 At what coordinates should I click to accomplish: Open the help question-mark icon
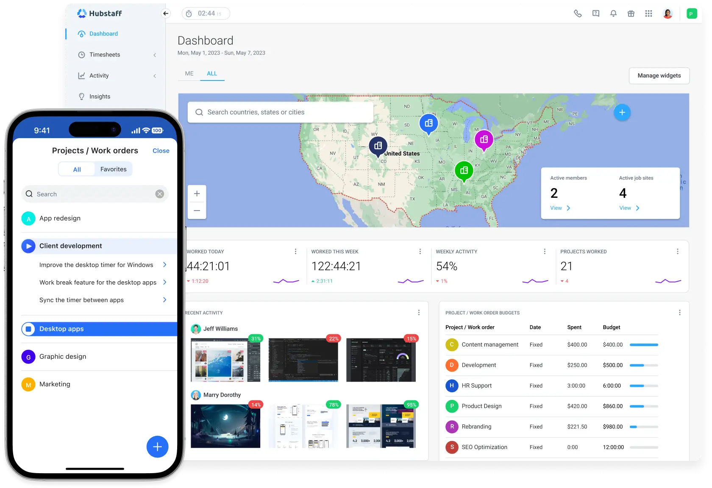click(x=595, y=13)
